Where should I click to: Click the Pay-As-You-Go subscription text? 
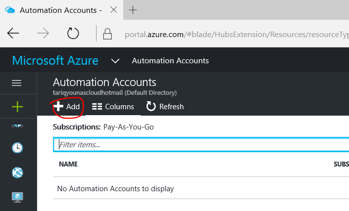point(128,127)
